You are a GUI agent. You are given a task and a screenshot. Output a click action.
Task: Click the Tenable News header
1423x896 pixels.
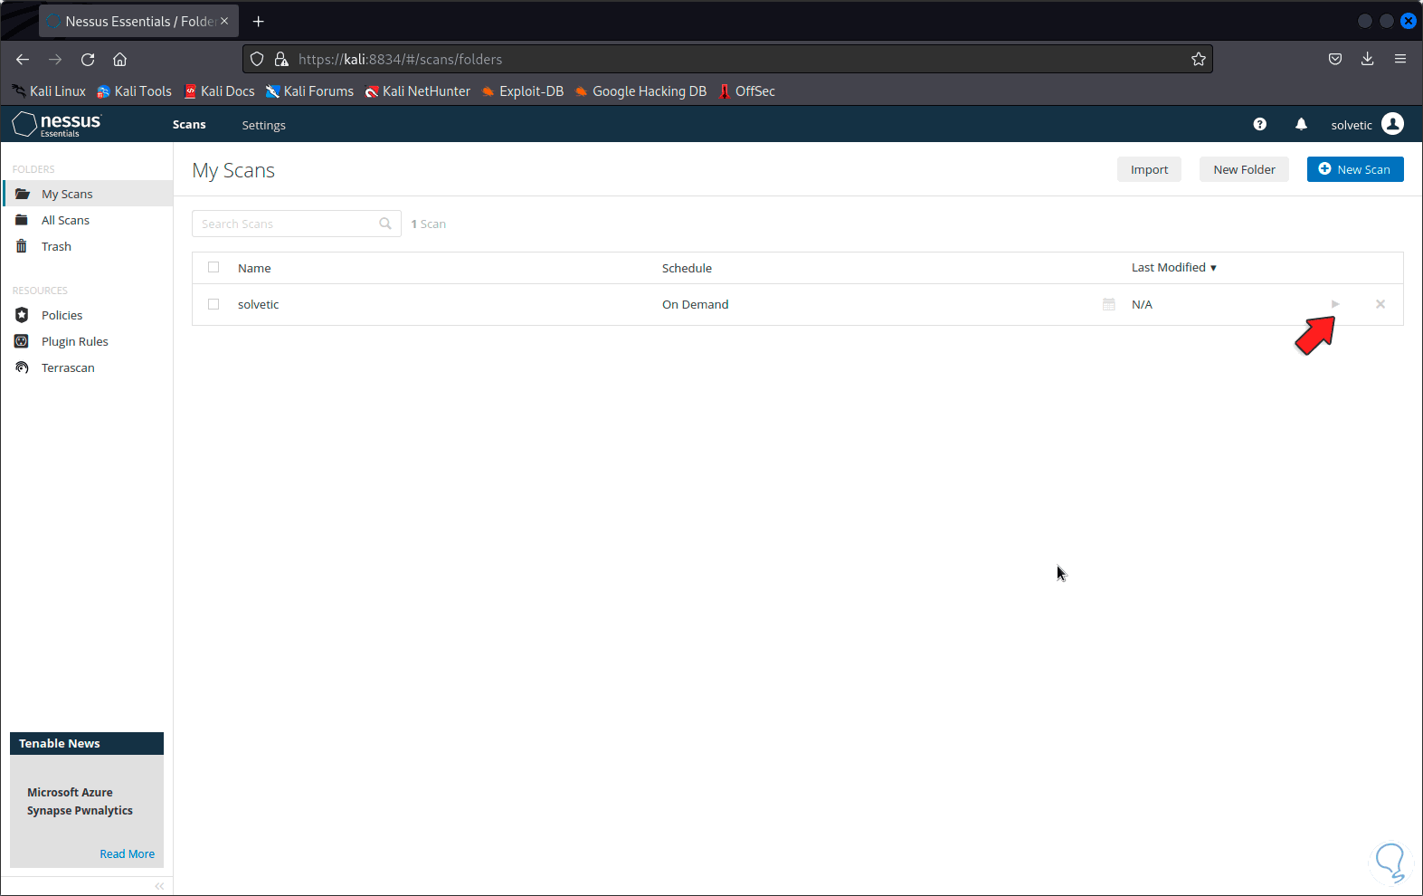(87, 743)
